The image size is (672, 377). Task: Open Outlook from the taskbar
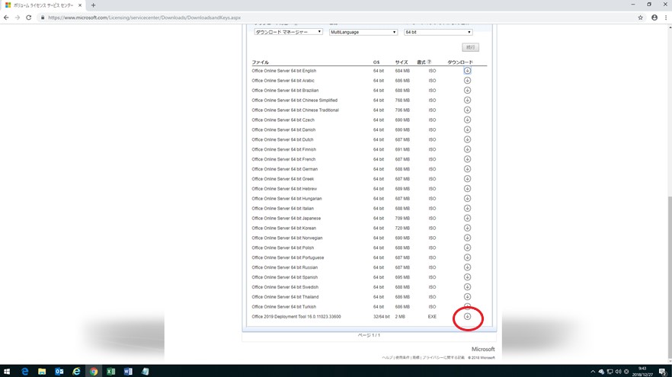pyautogui.click(x=59, y=372)
